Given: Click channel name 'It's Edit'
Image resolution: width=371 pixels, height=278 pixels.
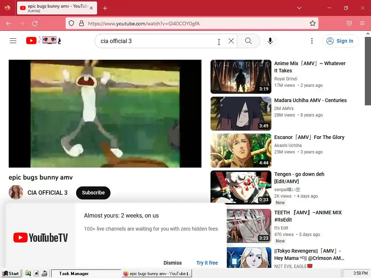Looking at the screenshot, I should (281, 228).
